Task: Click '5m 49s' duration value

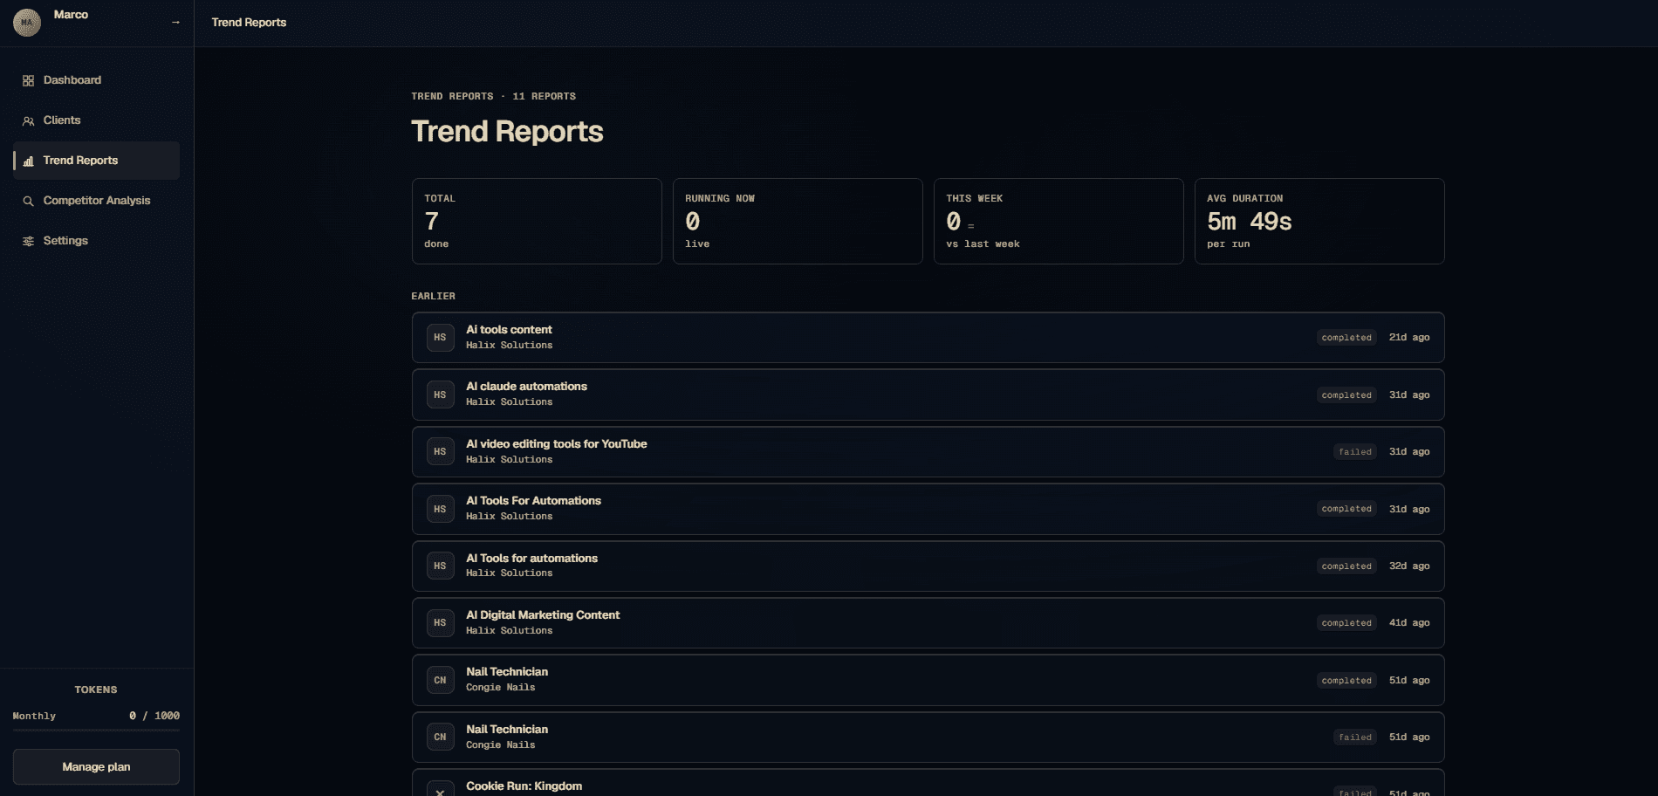Action: (1250, 222)
